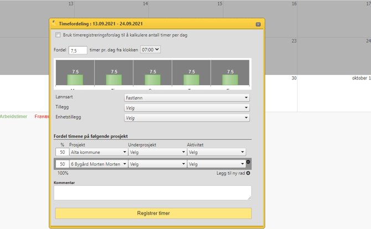Screen dimensions: 371x229
Task: Click the Registrer timer button
Action: pos(153,214)
